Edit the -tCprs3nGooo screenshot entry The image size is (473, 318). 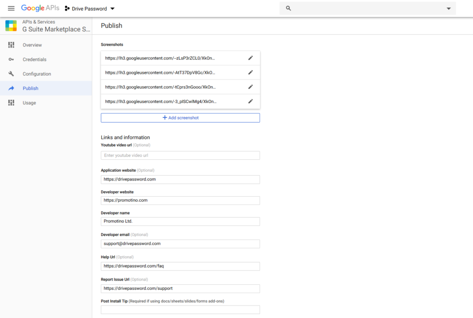250,87
